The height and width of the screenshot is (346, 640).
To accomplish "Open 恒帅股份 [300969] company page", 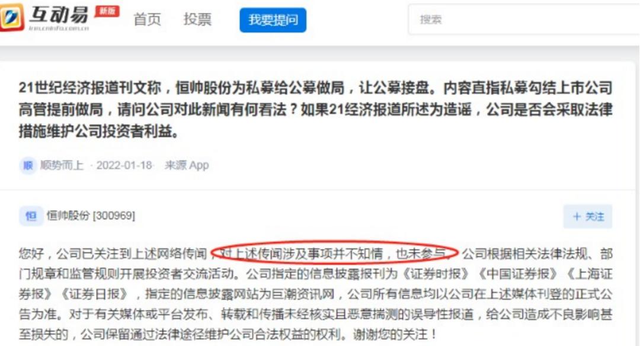I will pos(91,216).
